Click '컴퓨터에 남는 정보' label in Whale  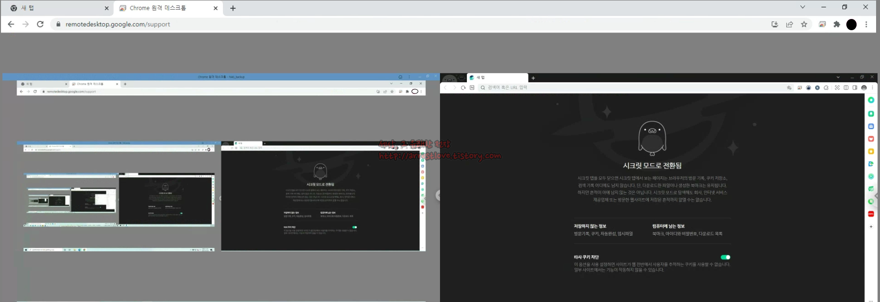pos(668,226)
